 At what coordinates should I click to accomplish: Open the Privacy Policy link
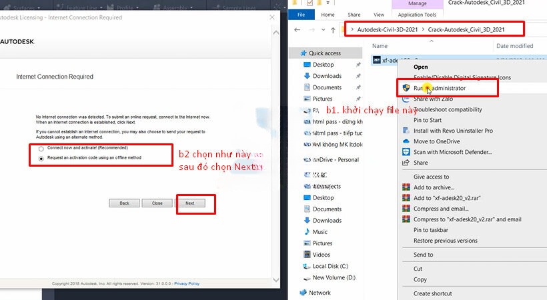pos(187,283)
